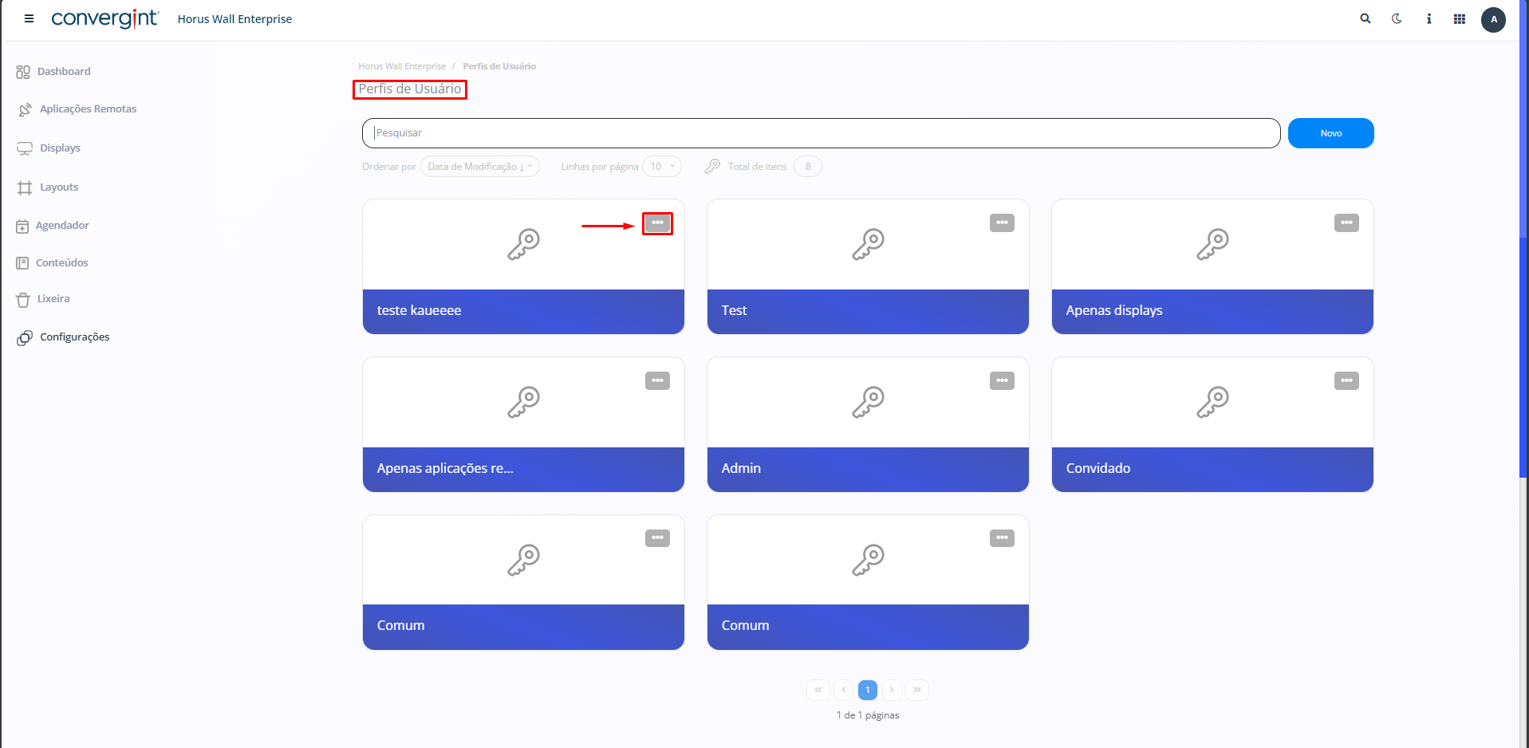Screen dimensions: 1529x748
Task: Go to Configurações in the sidebar
Action: coord(74,337)
